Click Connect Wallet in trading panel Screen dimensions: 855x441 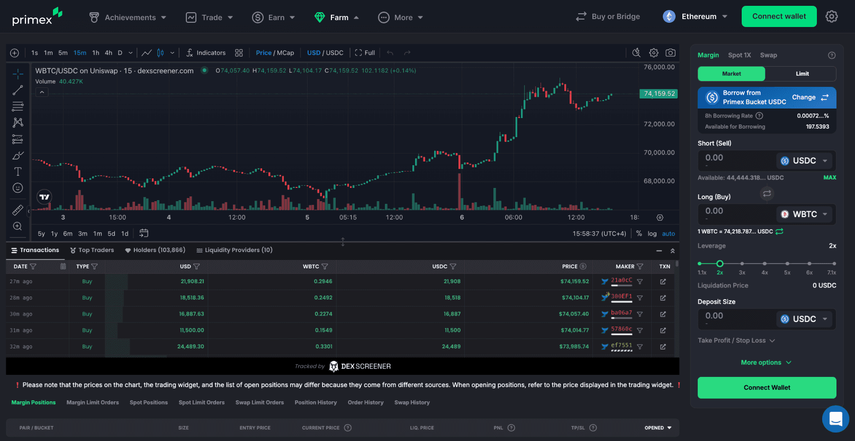click(x=767, y=388)
